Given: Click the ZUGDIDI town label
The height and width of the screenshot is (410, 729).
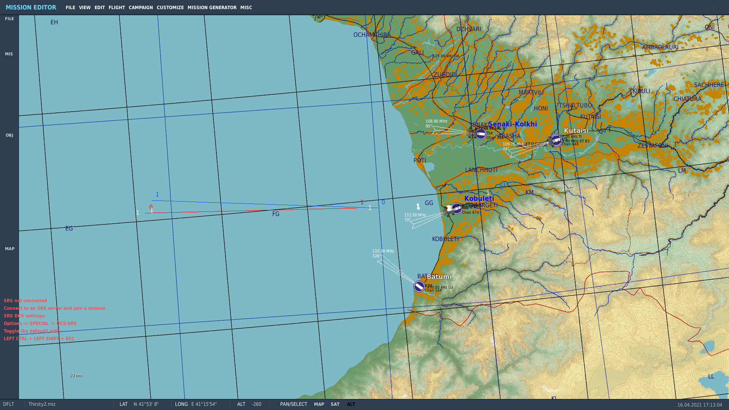Looking at the screenshot, I should 445,75.
